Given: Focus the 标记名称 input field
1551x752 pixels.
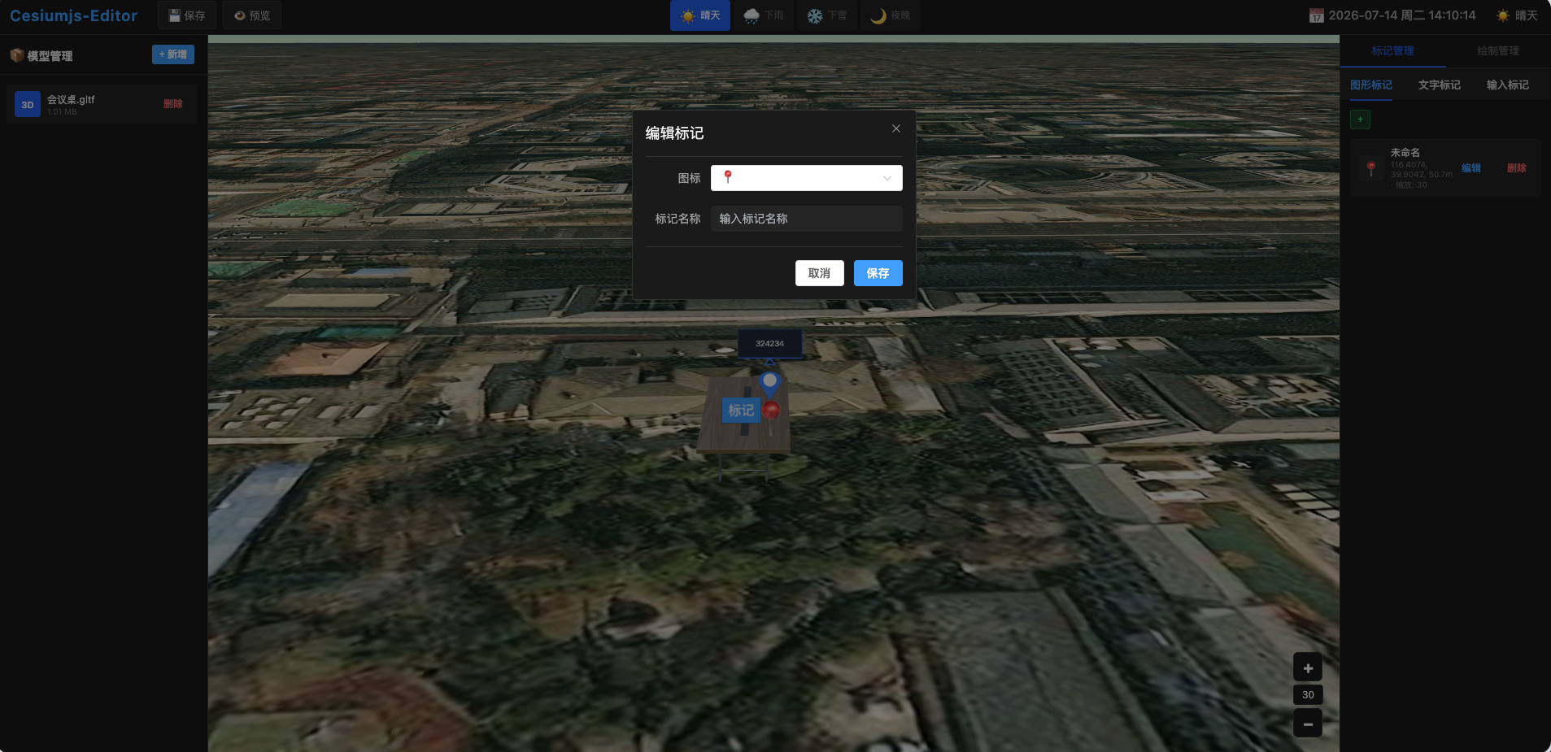Looking at the screenshot, I should [x=806, y=219].
